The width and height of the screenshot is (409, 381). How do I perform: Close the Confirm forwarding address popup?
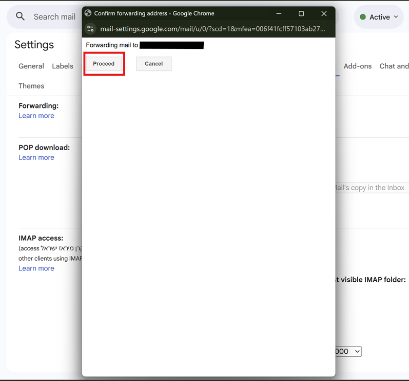(x=324, y=13)
